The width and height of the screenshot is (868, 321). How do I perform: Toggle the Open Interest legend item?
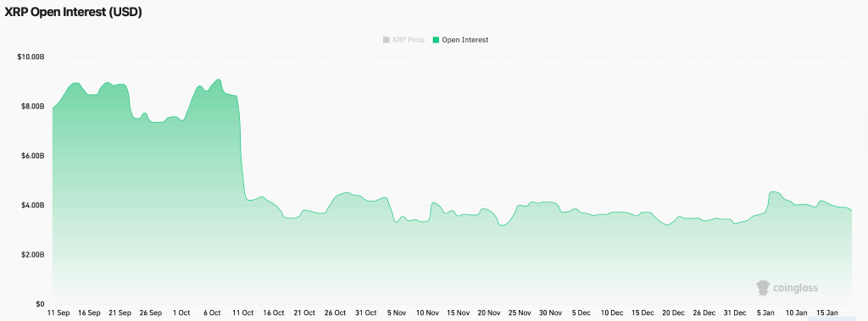[x=460, y=40]
